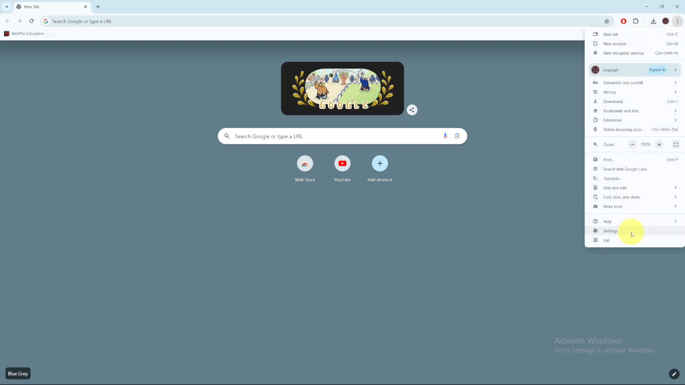Share the Google doodle
Viewport: 685px width, 385px height.
point(412,110)
